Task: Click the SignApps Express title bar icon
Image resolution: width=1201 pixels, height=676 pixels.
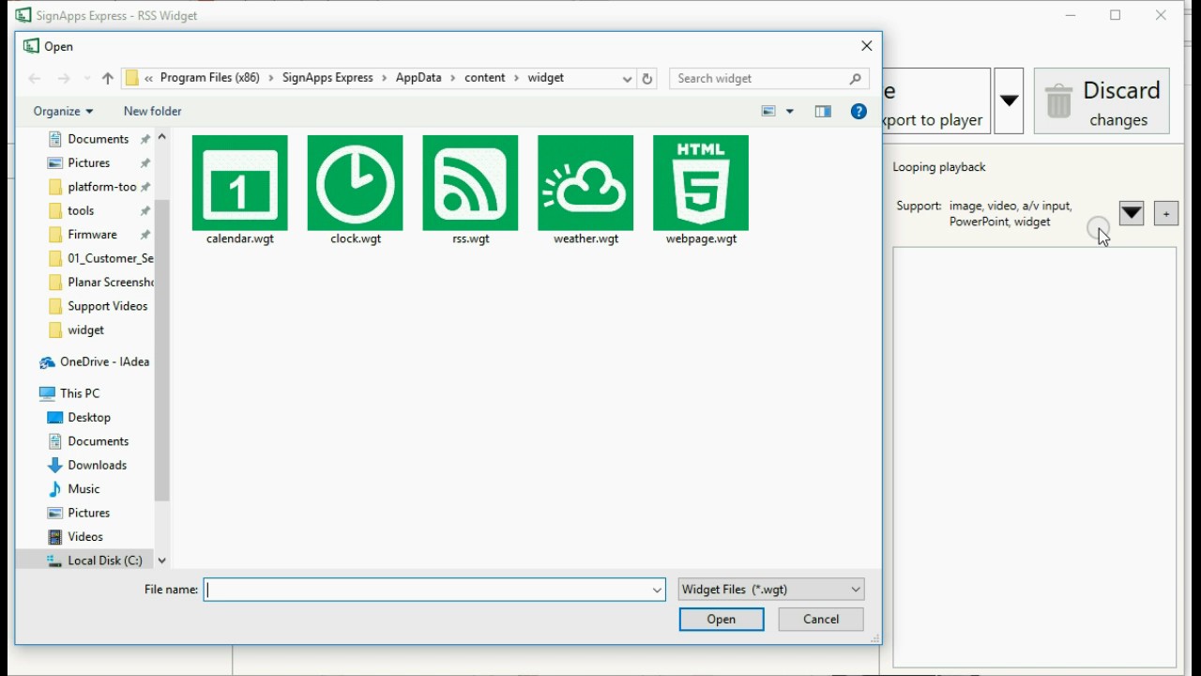Action: click(x=23, y=15)
